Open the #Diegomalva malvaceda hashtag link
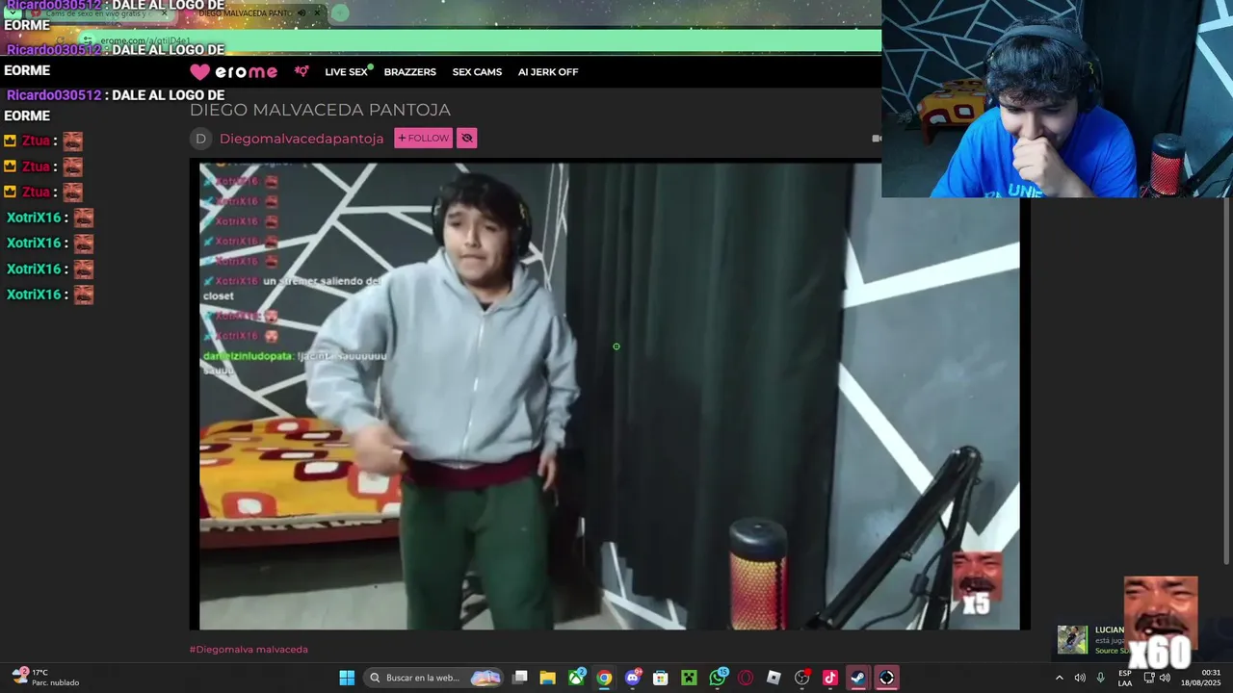Screen dimensions: 1233x693 tap(249, 649)
